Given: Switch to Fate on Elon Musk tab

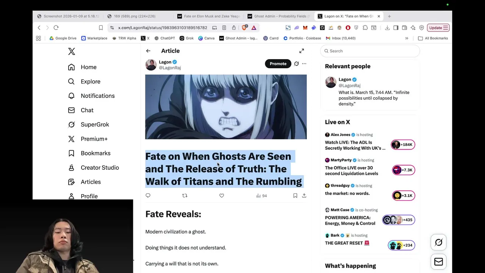Looking at the screenshot, I should [208, 16].
